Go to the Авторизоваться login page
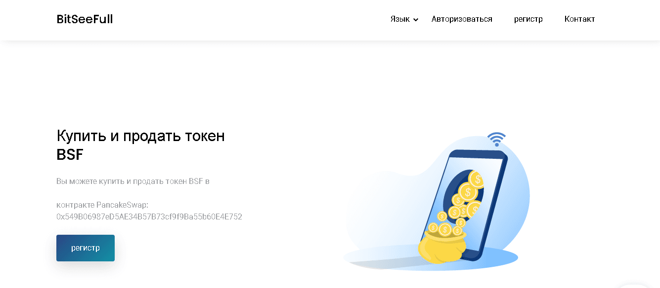660x288 pixels. tap(462, 19)
